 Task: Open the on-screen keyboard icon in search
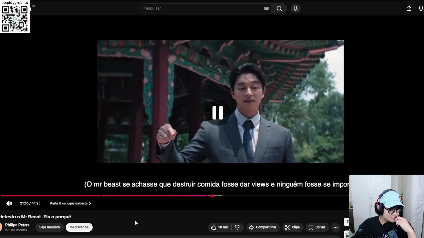(266, 8)
